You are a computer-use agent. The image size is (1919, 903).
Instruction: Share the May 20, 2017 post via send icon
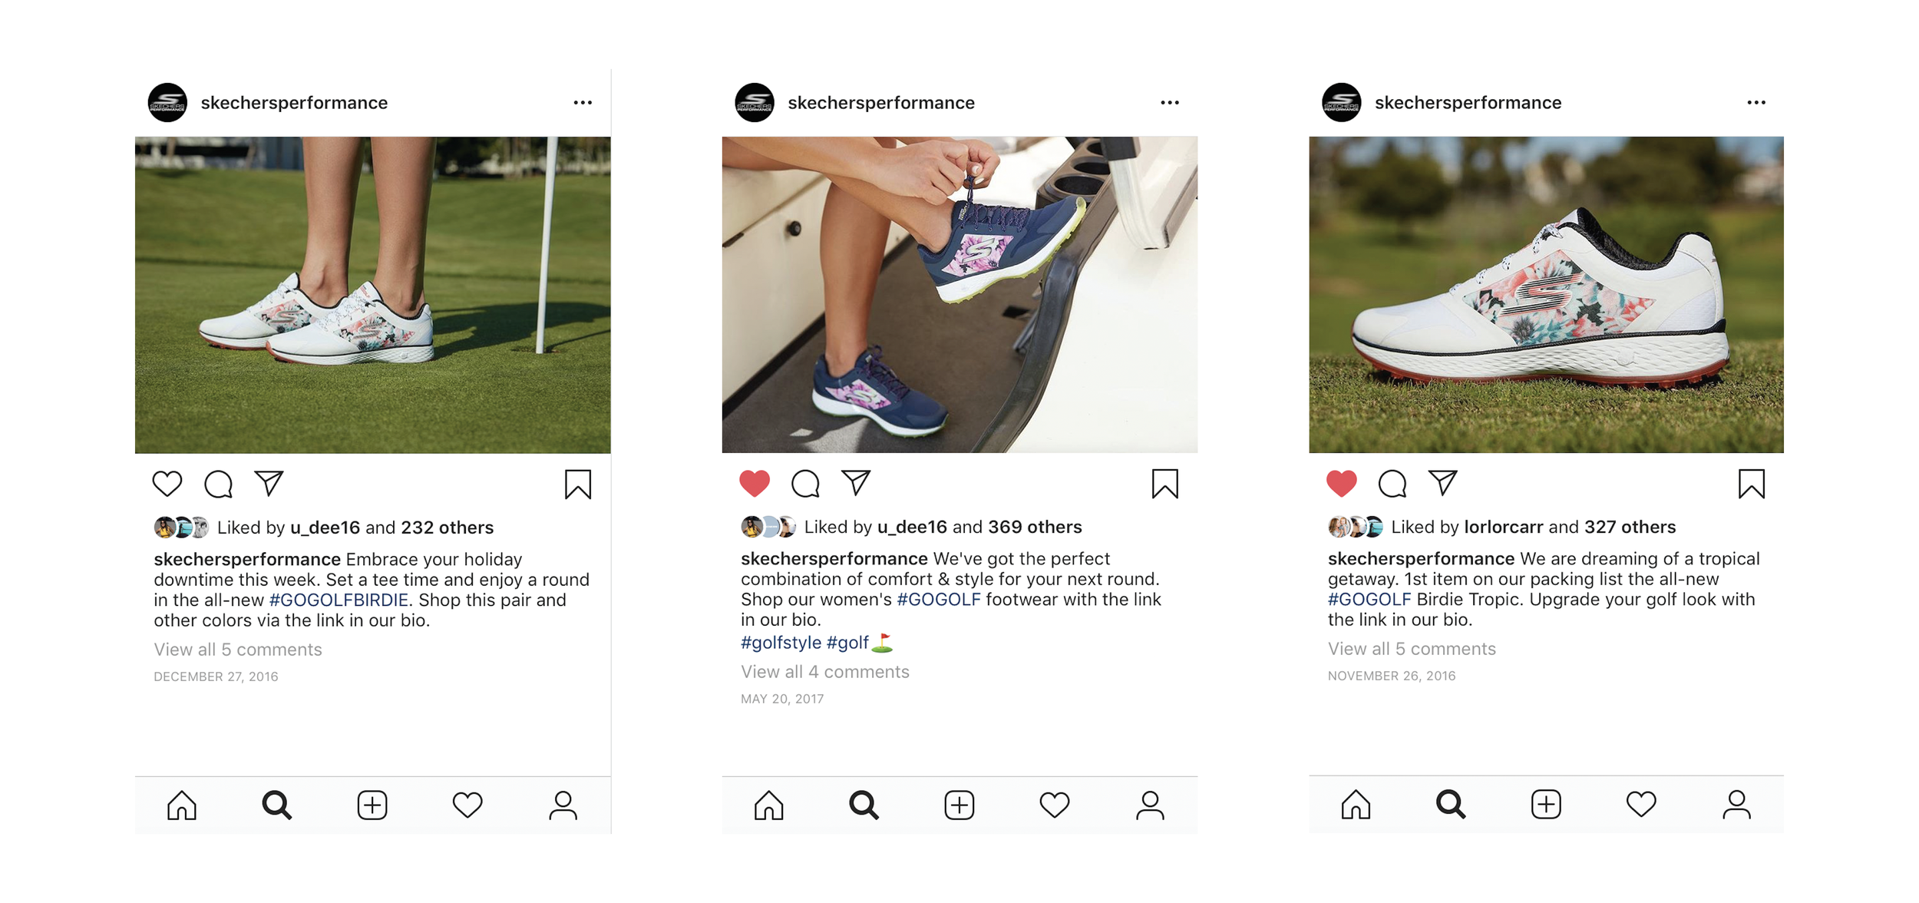click(x=856, y=483)
